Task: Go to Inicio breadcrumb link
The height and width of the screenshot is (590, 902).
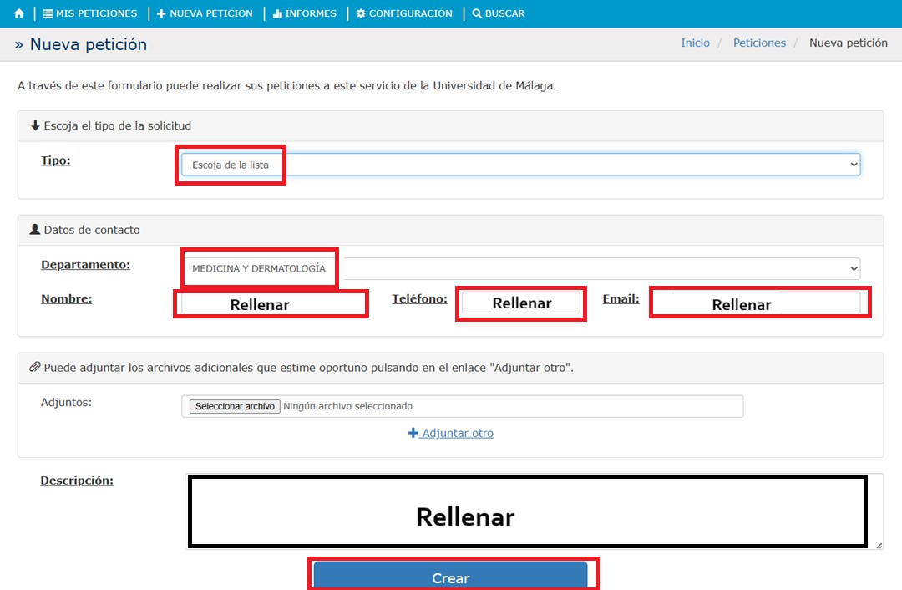Action: click(x=695, y=43)
